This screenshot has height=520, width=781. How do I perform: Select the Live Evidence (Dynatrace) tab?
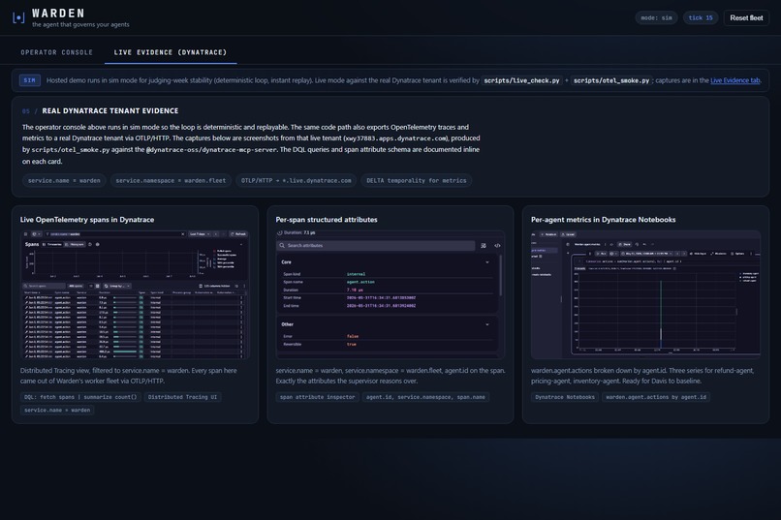coord(171,52)
